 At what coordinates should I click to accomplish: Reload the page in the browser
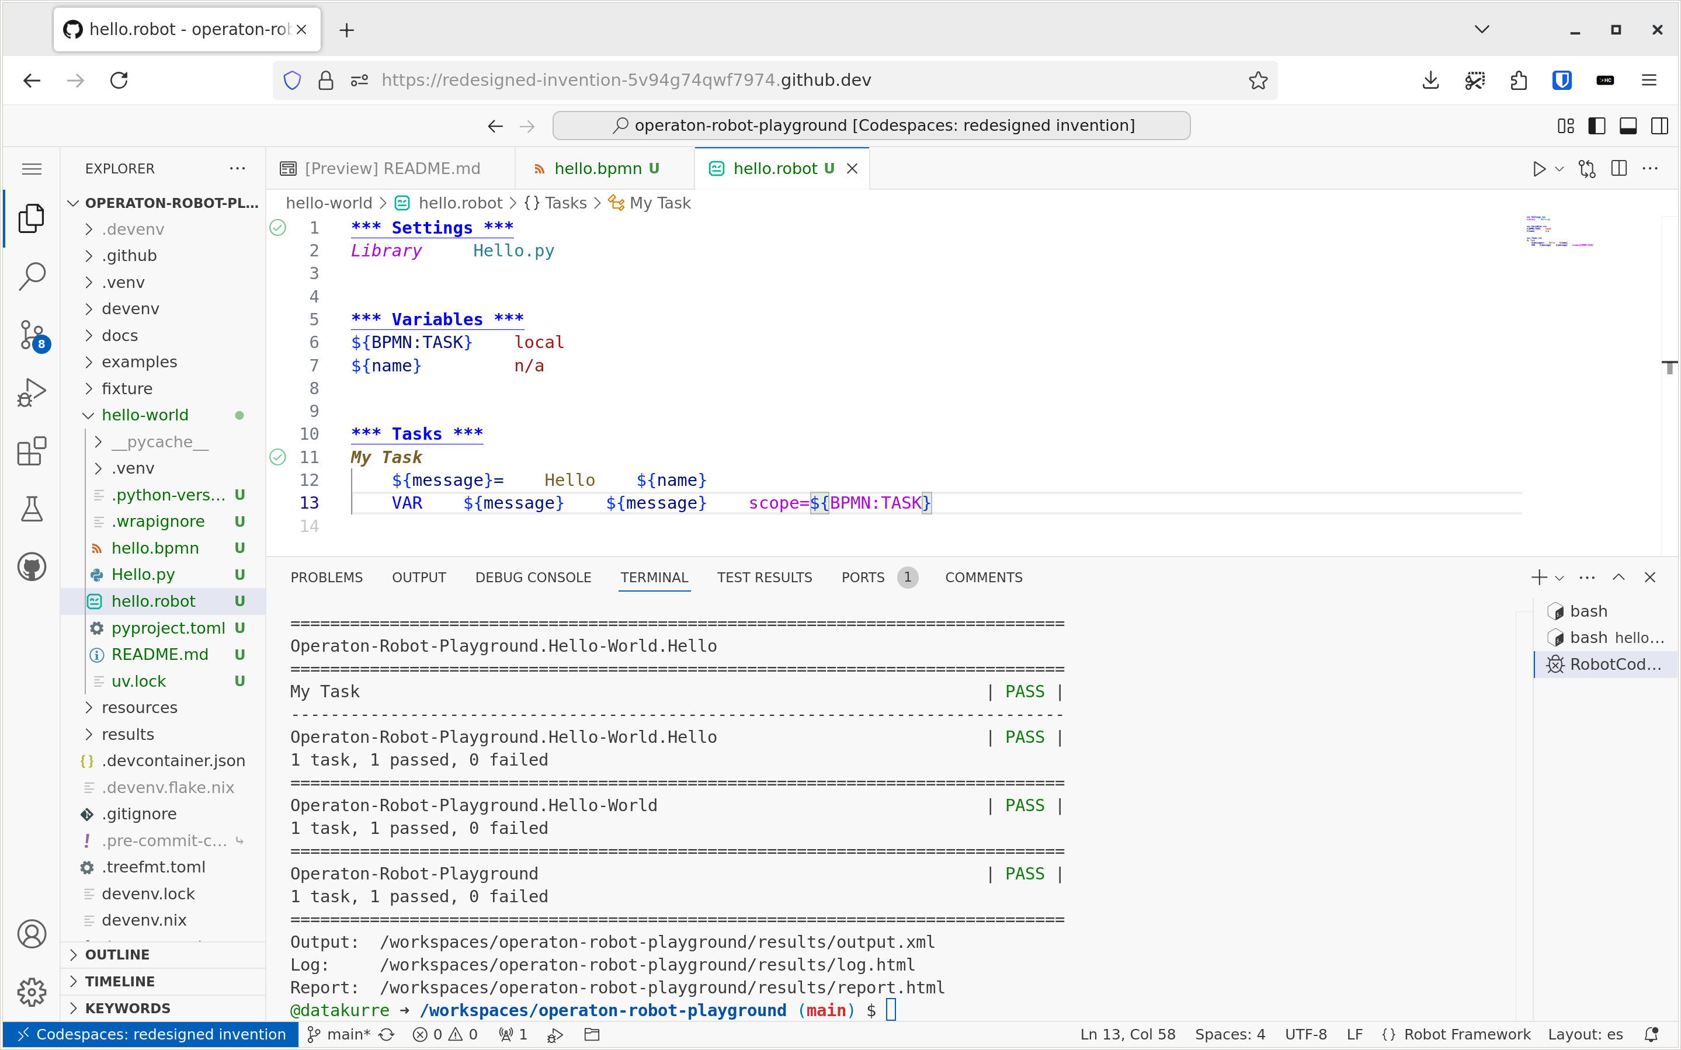coord(119,81)
